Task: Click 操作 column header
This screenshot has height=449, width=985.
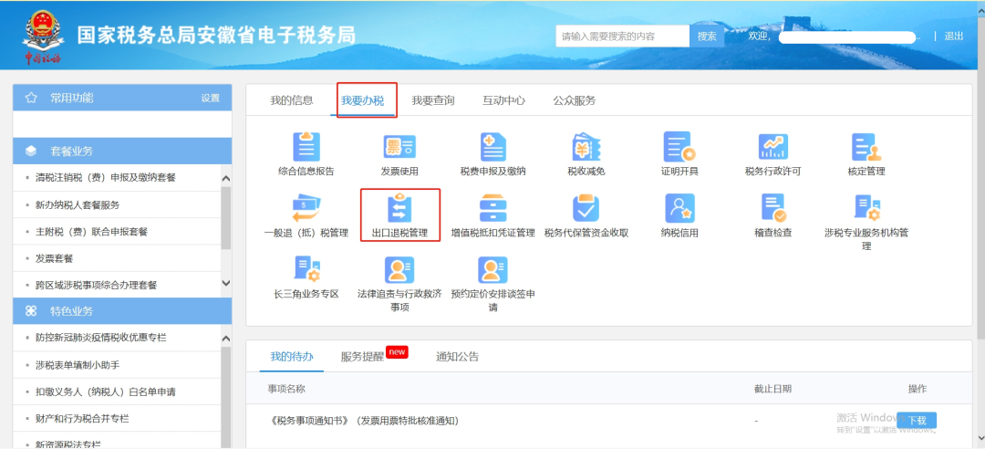Action: [x=918, y=389]
